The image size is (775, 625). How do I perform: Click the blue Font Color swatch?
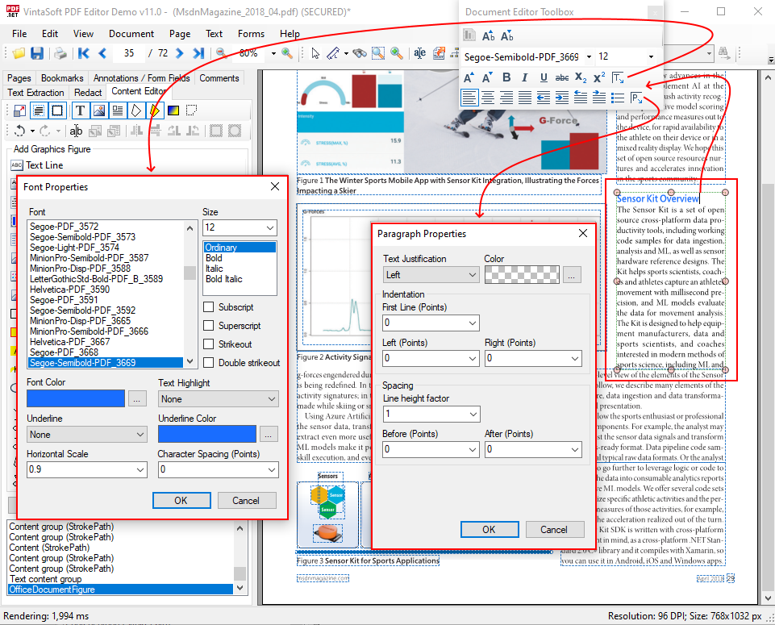76,398
